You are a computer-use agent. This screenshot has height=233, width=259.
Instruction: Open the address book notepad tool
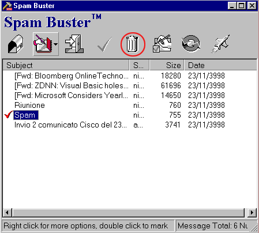tap(43, 44)
